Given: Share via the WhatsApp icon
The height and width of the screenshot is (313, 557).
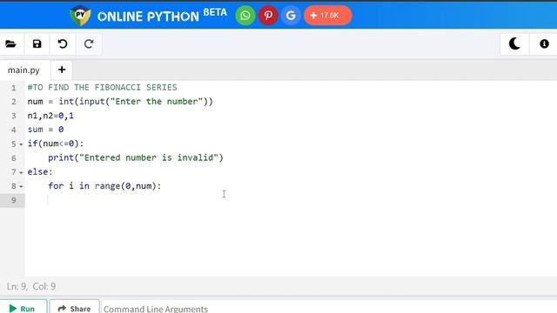Looking at the screenshot, I should coord(245,16).
